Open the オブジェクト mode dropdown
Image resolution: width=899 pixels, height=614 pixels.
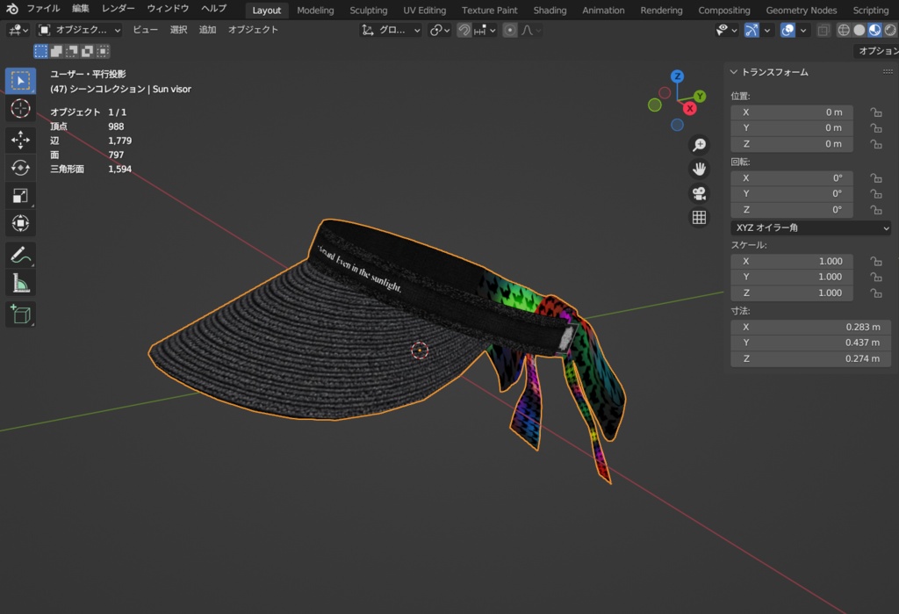tap(79, 30)
